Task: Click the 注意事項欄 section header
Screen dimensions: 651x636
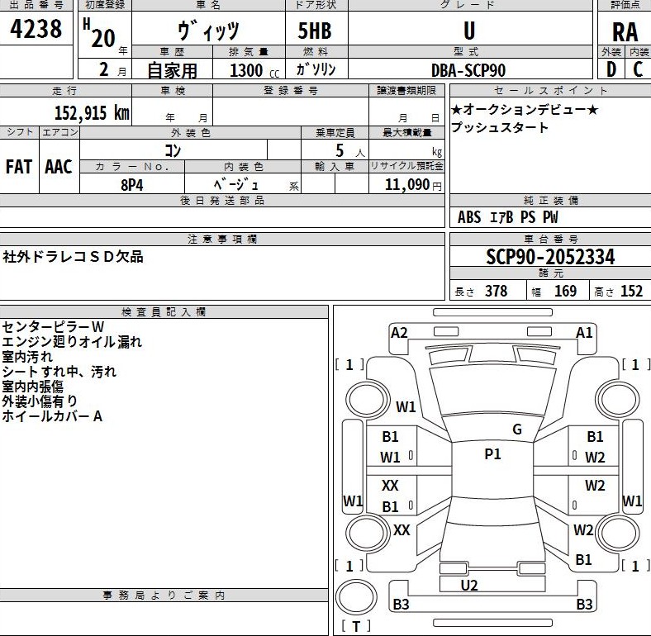Action: pos(222,240)
